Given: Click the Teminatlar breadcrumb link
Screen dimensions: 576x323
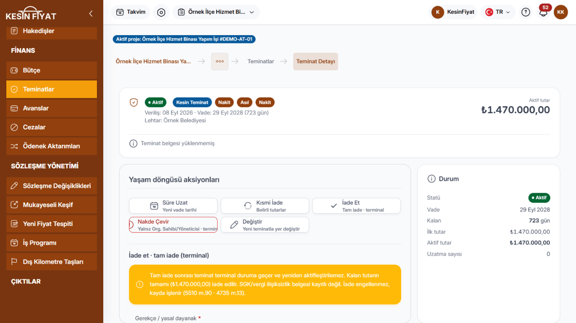Looking at the screenshot, I should [x=261, y=62].
